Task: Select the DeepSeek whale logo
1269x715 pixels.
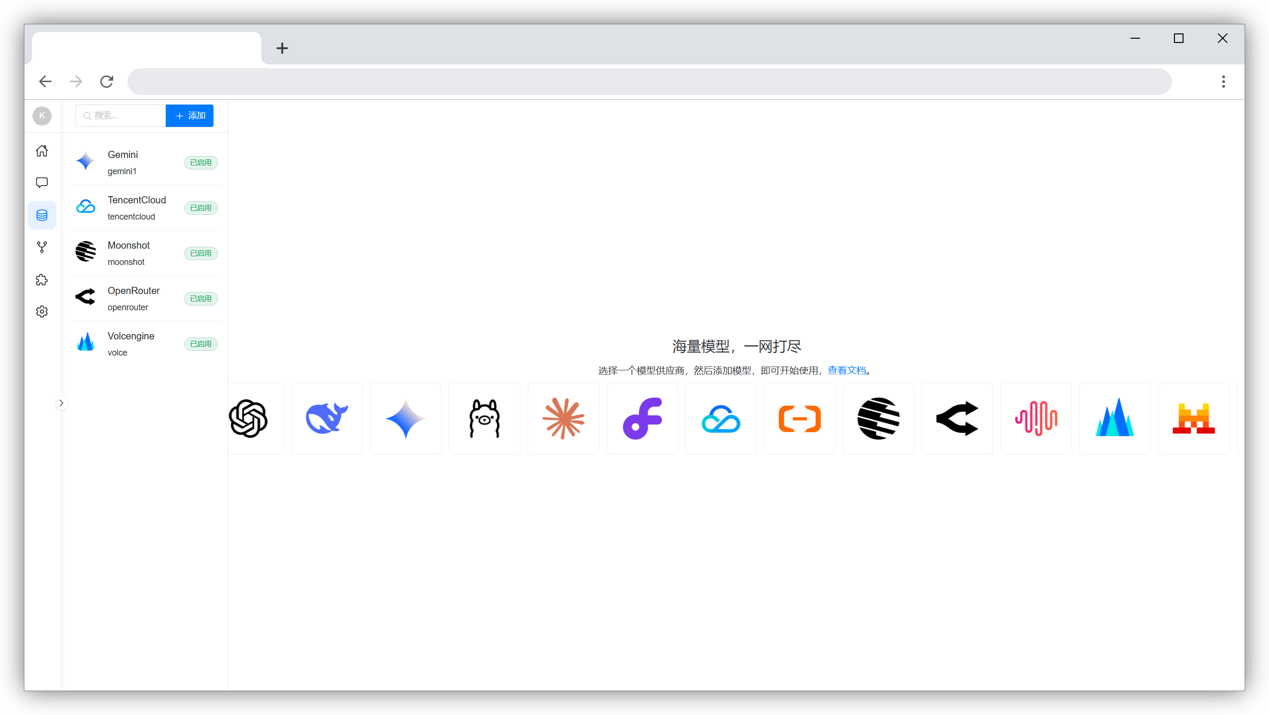Action: [327, 419]
